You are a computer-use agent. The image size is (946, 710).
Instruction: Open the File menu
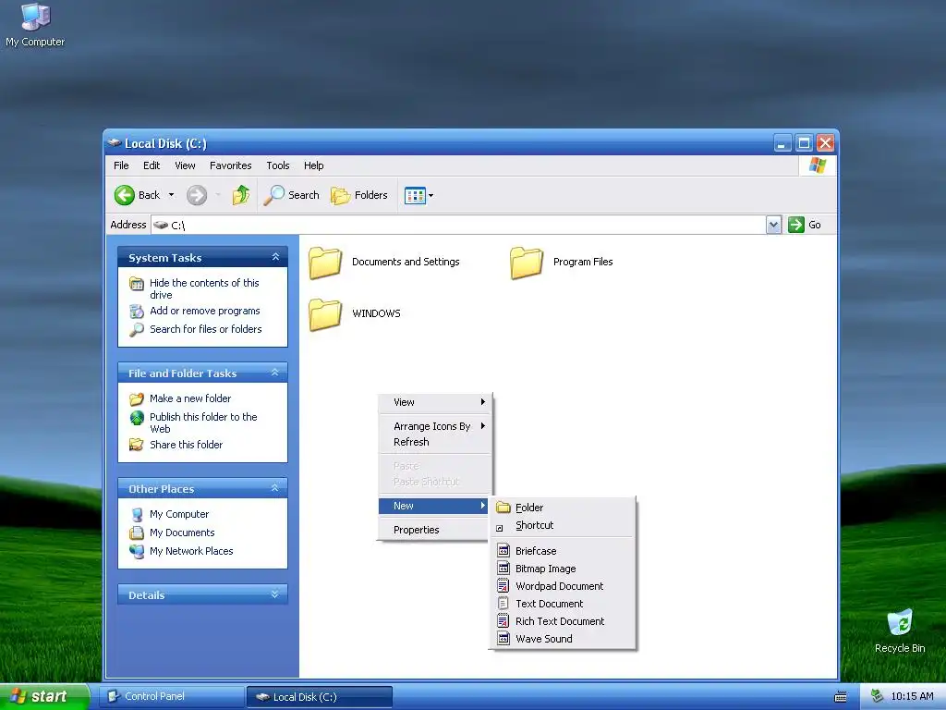[x=121, y=165]
